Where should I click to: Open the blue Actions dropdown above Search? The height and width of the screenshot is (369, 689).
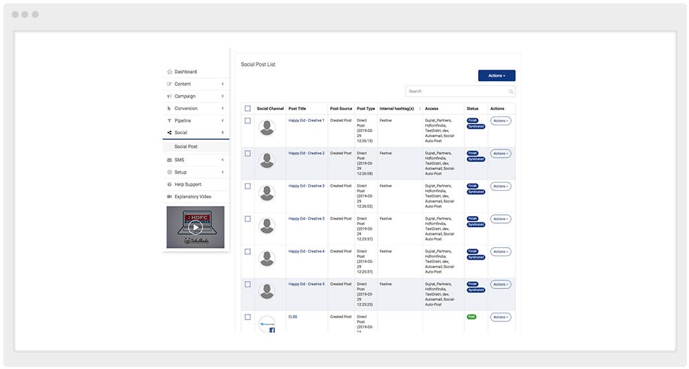497,76
